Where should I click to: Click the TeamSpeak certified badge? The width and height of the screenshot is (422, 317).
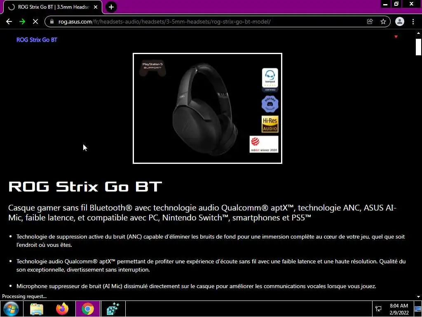pyautogui.click(x=270, y=80)
